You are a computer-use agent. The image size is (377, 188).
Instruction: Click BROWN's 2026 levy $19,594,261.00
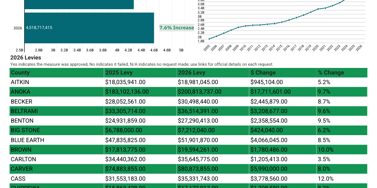[x=213, y=150]
